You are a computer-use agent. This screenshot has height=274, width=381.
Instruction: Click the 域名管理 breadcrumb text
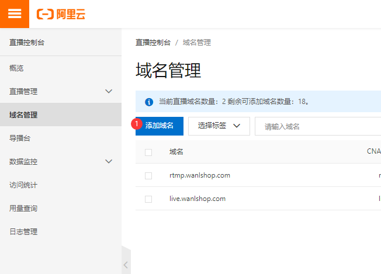coord(197,43)
